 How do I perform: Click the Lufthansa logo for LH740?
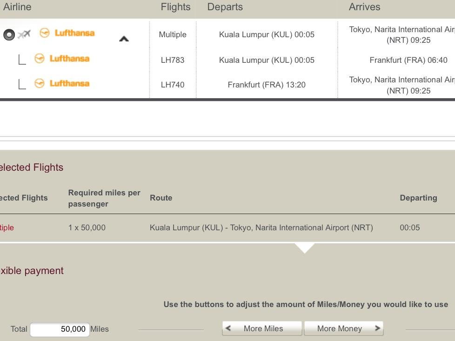[x=62, y=84]
